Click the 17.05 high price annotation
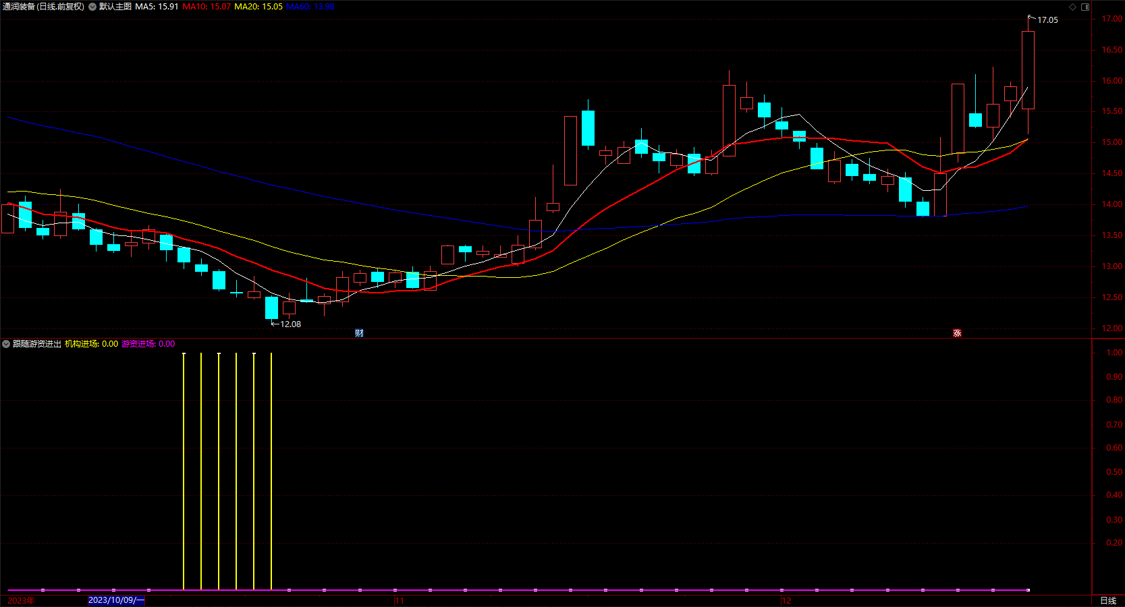 click(x=1047, y=20)
